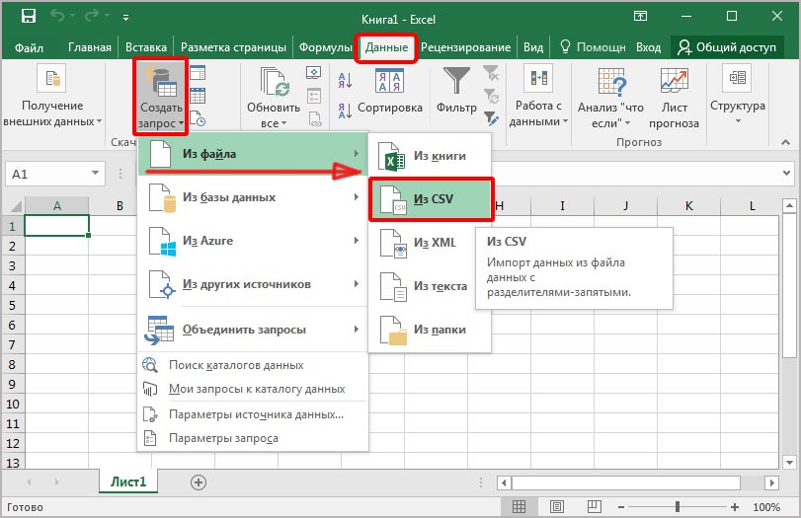Click the Вход sign-in link

(648, 47)
